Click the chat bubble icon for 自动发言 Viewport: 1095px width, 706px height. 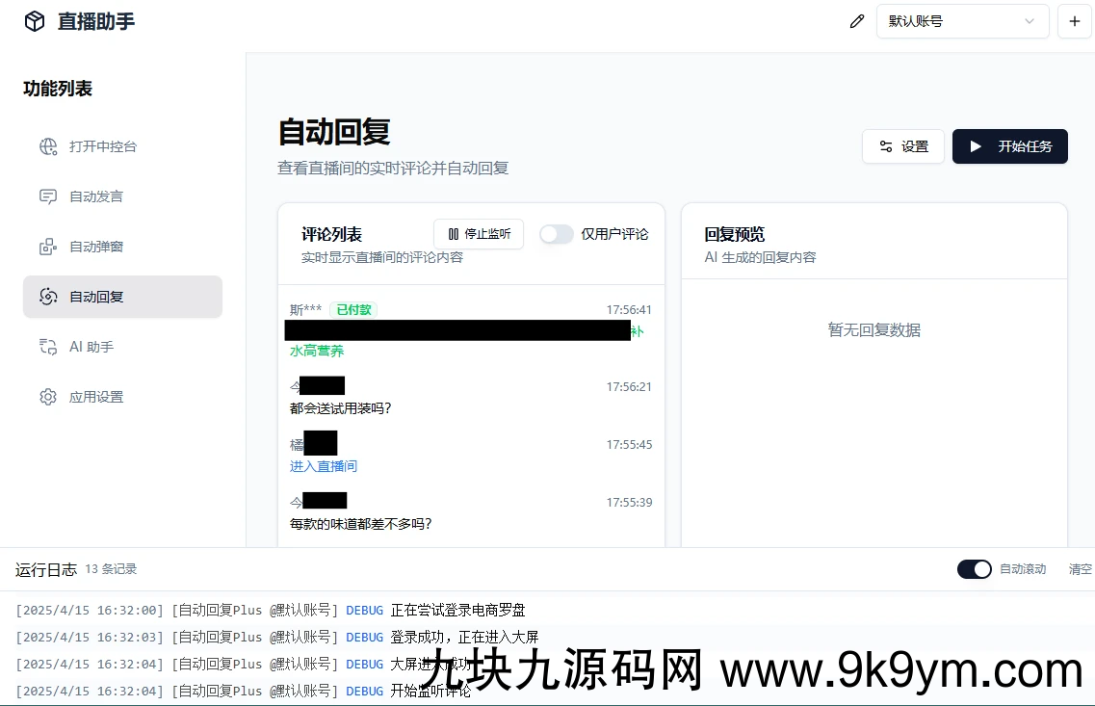tap(48, 196)
